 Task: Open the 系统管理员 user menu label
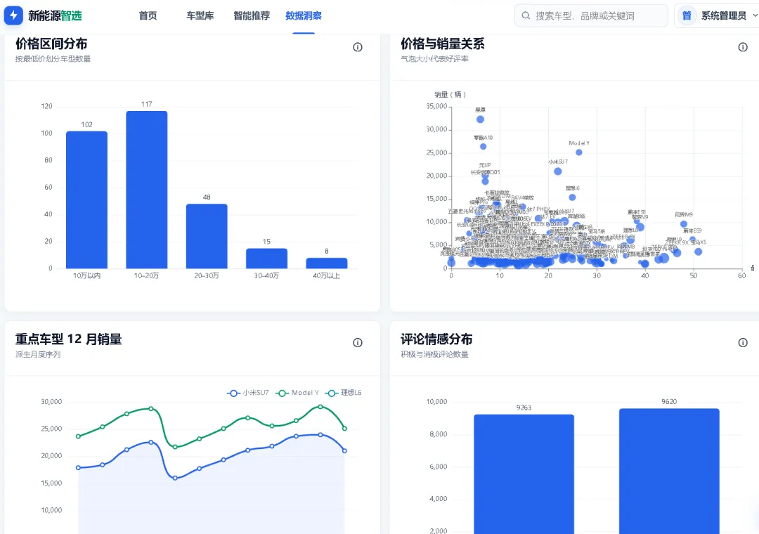[723, 16]
